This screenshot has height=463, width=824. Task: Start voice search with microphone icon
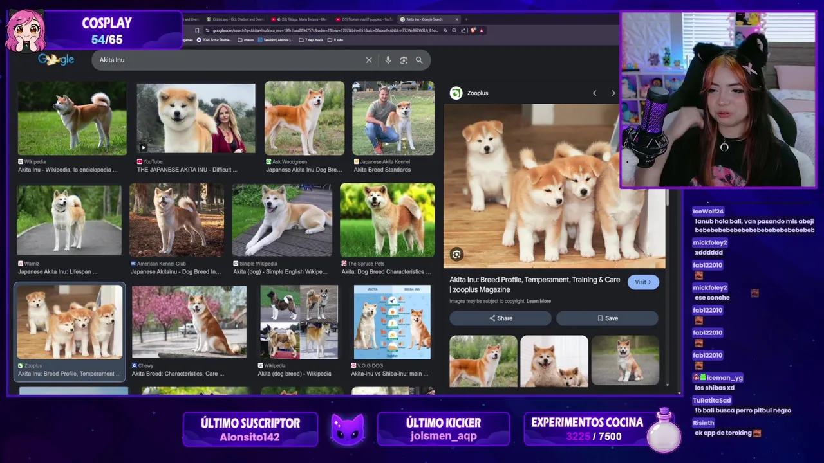point(388,60)
